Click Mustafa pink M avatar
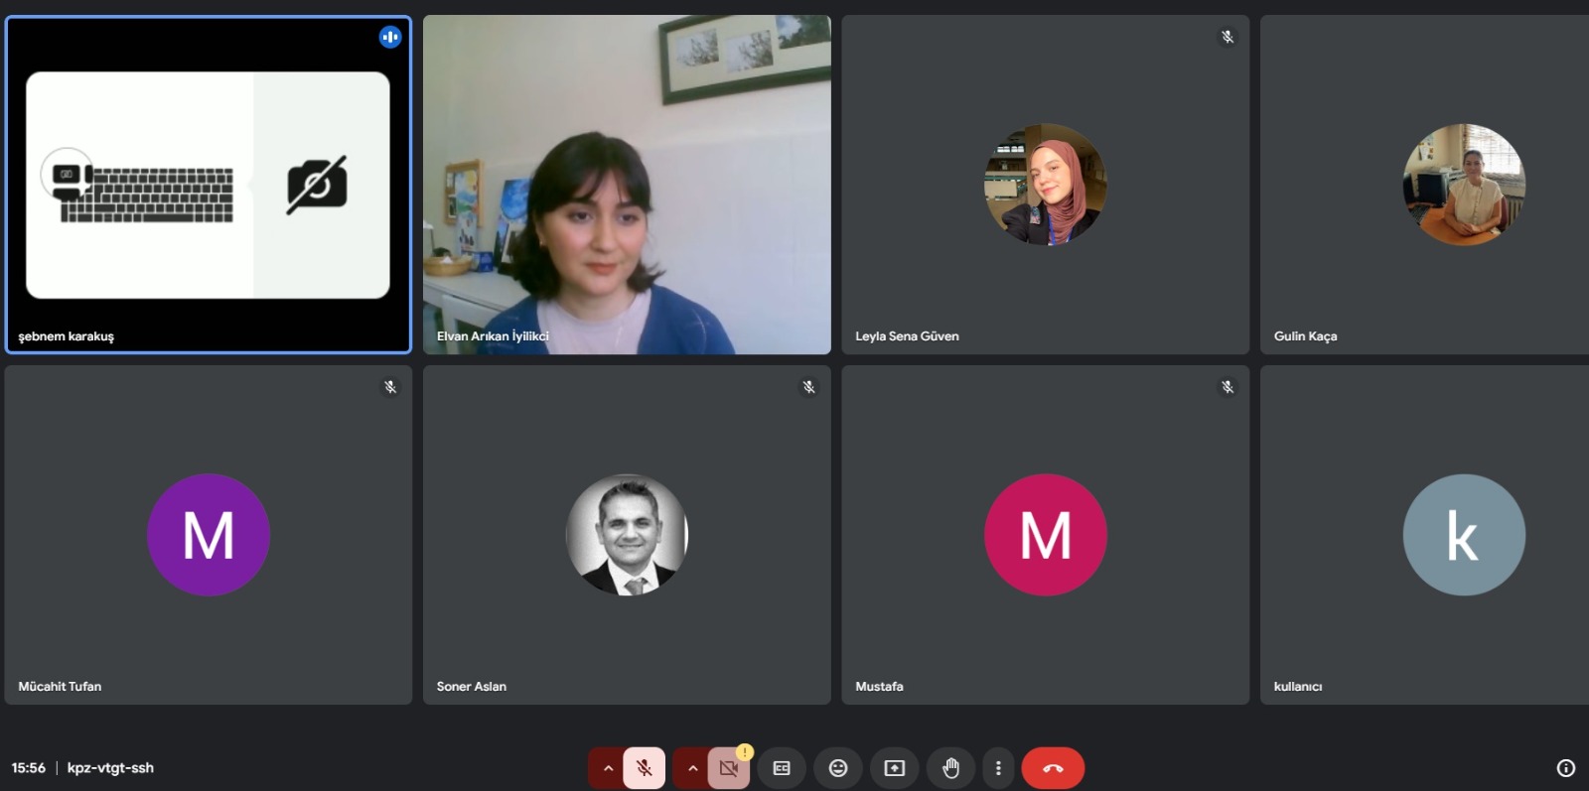 point(1046,535)
